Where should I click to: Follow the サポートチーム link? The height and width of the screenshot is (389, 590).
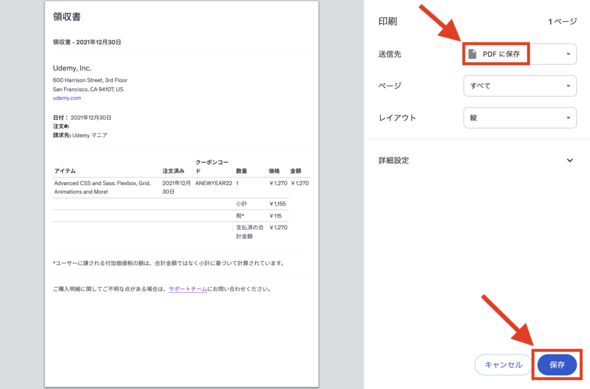click(188, 289)
